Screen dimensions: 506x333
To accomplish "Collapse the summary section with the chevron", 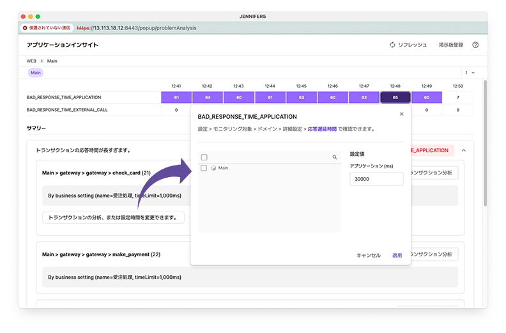I will [463, 150].
